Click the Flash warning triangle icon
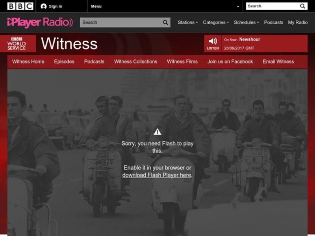Screen dimensions: 315x236 tap(157, 132)
